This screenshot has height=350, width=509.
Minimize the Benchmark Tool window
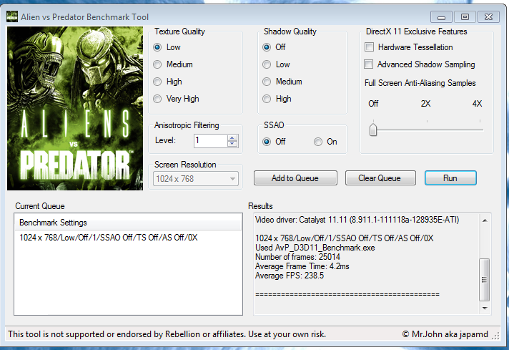tap(441, 17)
